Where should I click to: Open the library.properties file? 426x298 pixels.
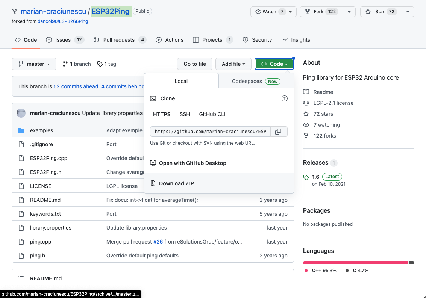point(51,228)
